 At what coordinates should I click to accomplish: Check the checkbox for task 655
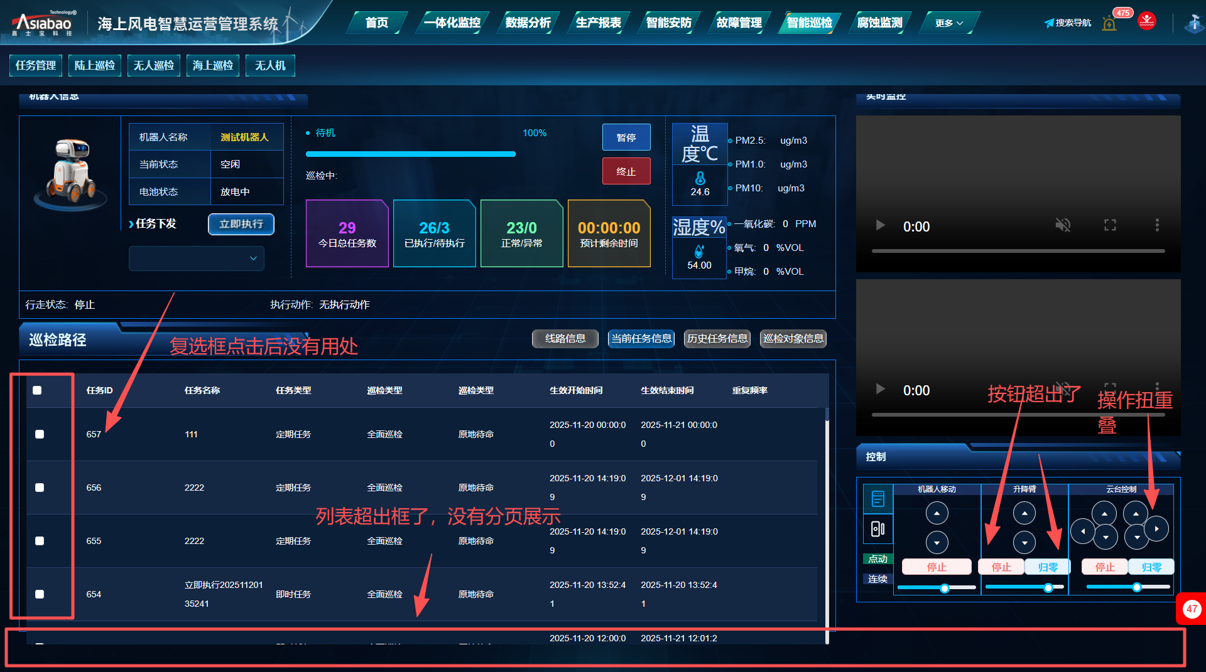point(40,541)
